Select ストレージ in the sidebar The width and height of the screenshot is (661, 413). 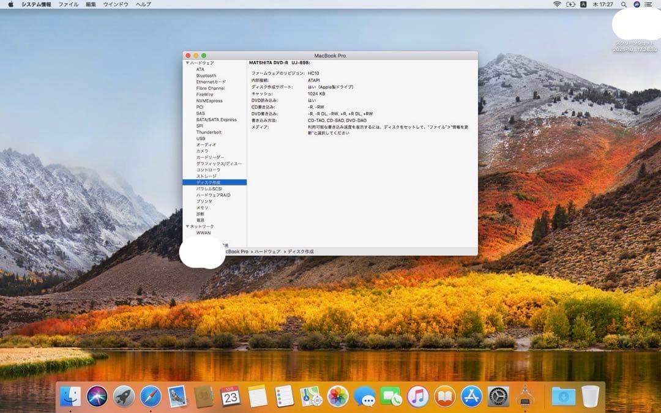[206, 176]
